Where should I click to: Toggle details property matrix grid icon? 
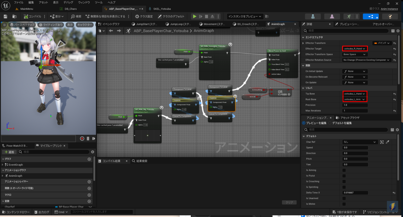[x=393, y=31]
